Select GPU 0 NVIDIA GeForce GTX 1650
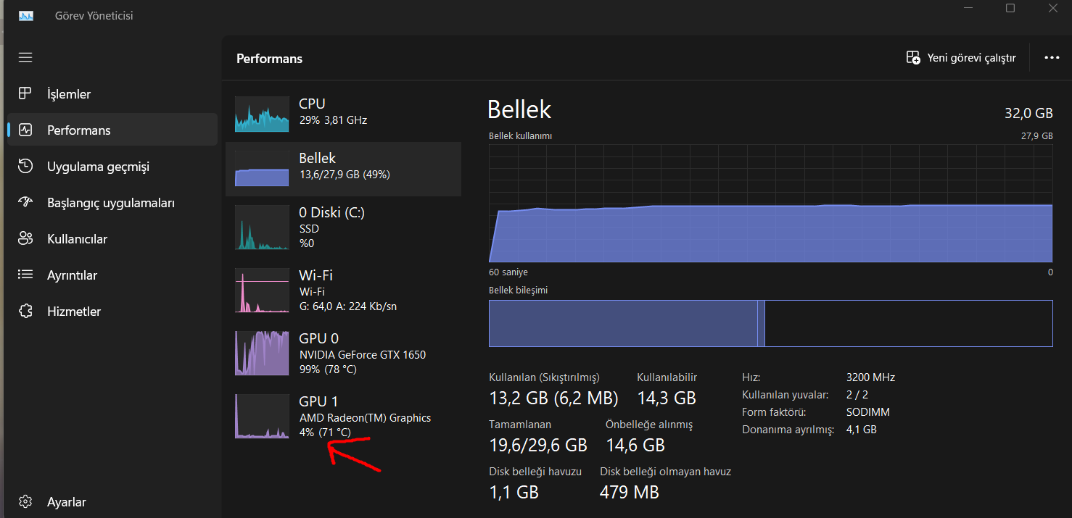The width and height of the screenshot is (1072, 518). [343, 354]
